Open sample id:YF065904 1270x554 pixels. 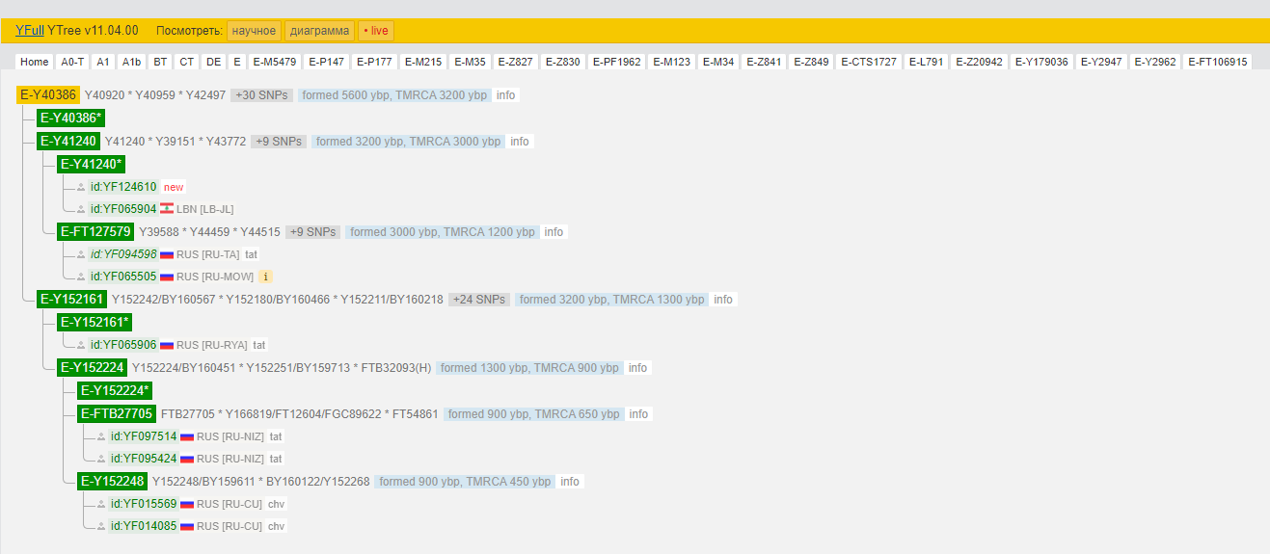[123, 209]
